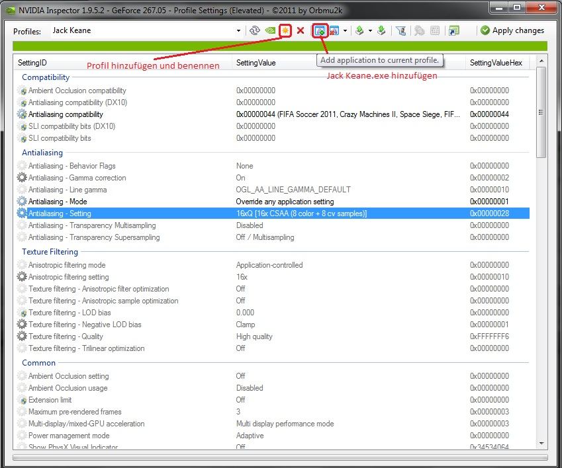
Task: Click the 0xFFFFFFF6 hex value
Action: [x=489, y=336]
